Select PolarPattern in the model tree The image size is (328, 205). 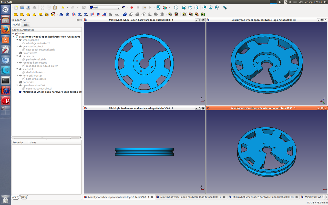tap(30, 53)
